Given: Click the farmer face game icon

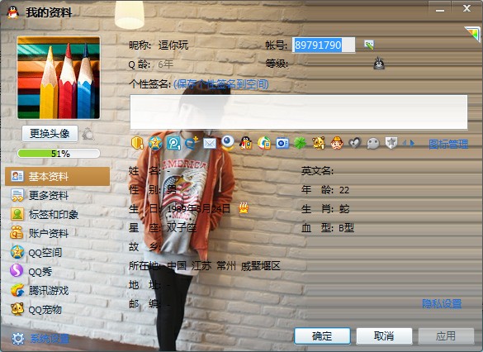Looking at the screenshot, I should click(x=337, y=143).
